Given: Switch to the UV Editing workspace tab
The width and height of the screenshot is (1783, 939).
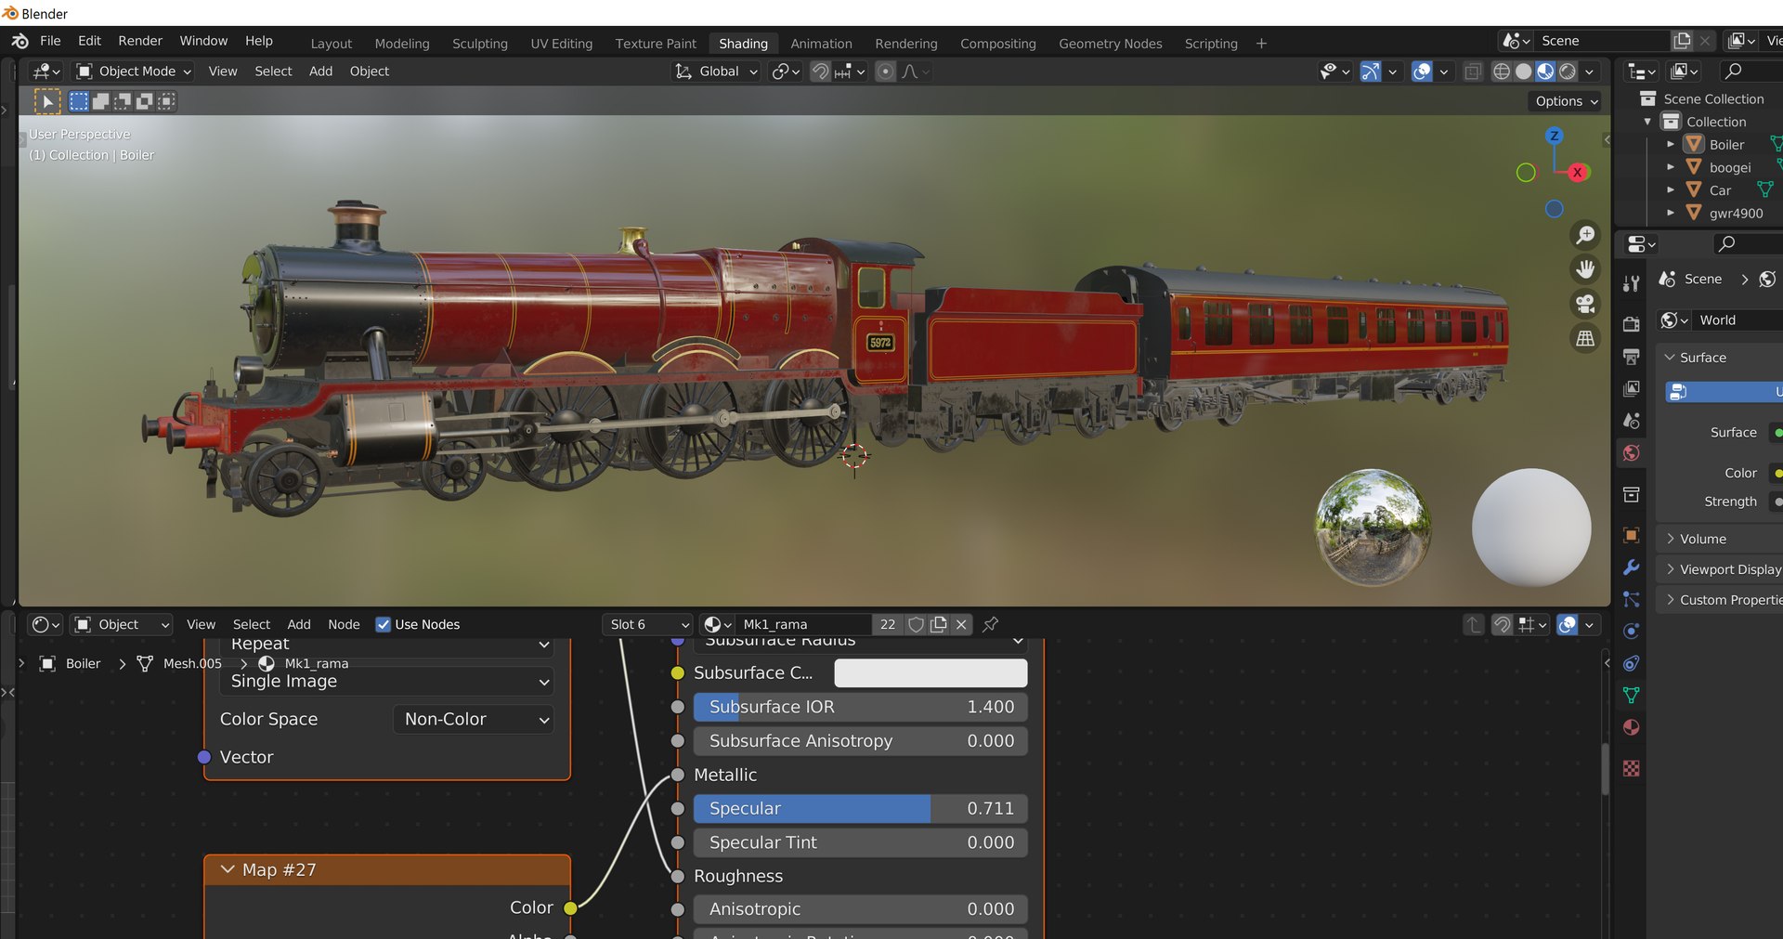Looking at the screenshot, I should [561, 44].
